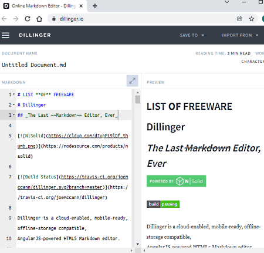Viewport: 264px width, 253px height.
Task: Click the cldup.com URL in line 5
Action: tap(88, 136)
